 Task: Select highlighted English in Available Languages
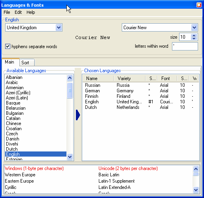pyautogui.click(x=36, y=154)
